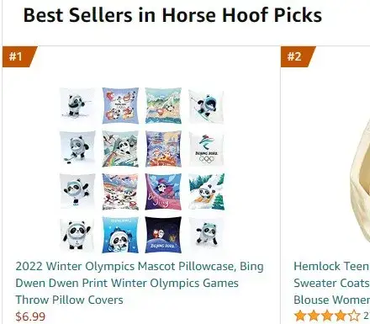Click the review count next to the stars
This screenshot has height=324, width=370.
coord(367,316)
